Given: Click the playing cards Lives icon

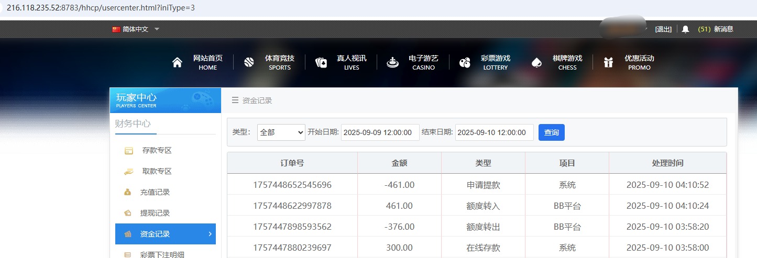Looking at the screenshot, I should point(321,63).
